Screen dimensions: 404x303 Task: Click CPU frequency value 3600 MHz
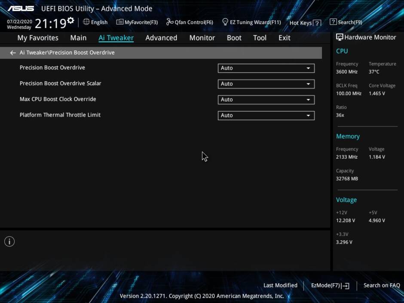346,72
